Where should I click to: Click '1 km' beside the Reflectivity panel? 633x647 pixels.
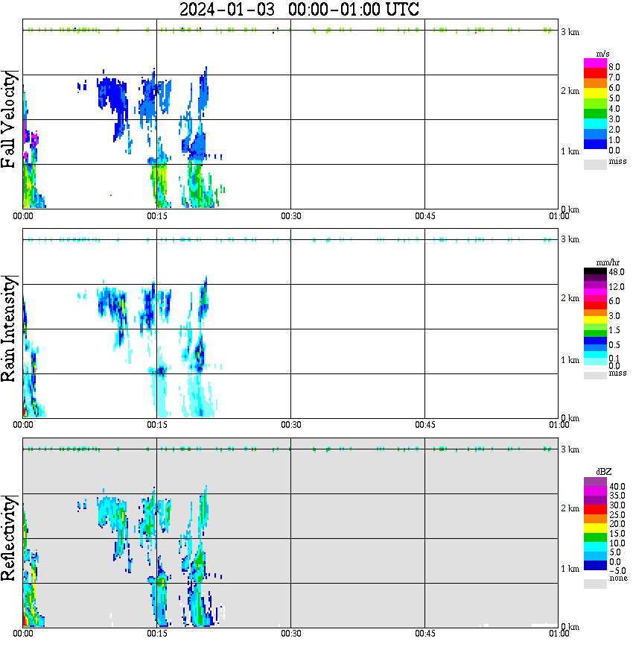click(x=570, y=569)
